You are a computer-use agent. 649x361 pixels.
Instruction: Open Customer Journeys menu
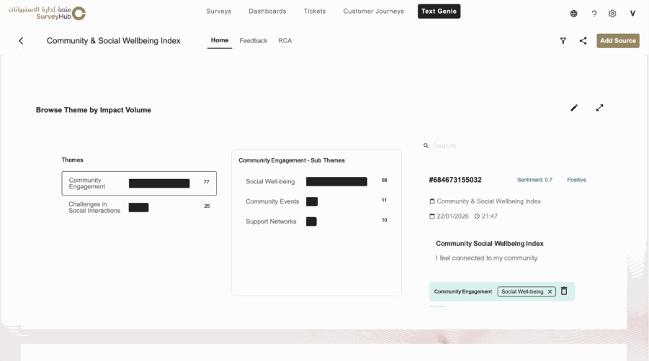pos(373,12)
